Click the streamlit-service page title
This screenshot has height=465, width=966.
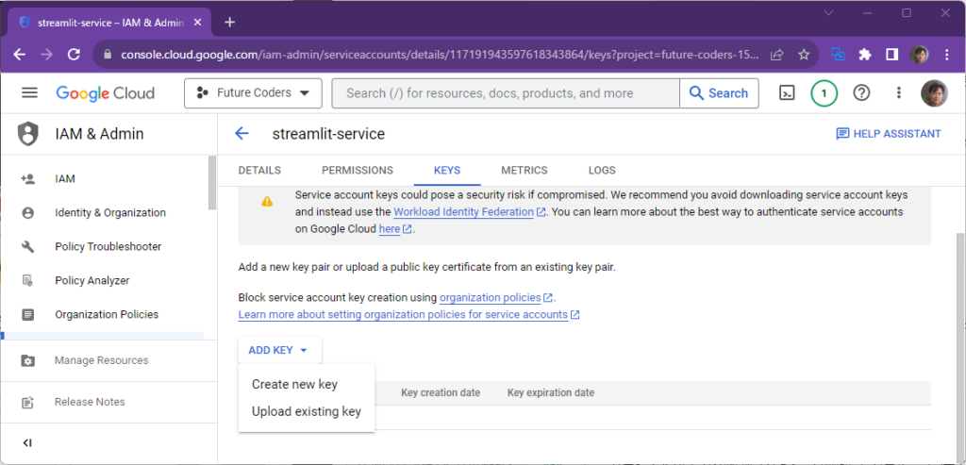(328, 134)
